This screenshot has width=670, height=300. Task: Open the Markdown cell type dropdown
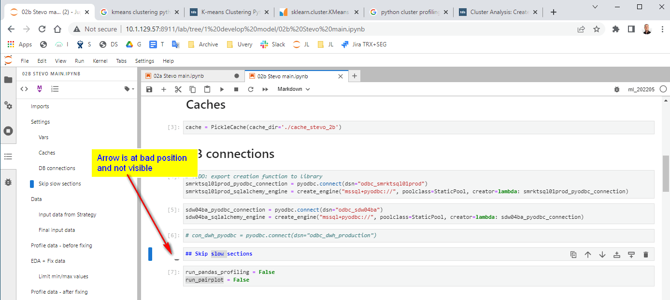(x=293, y=89)
